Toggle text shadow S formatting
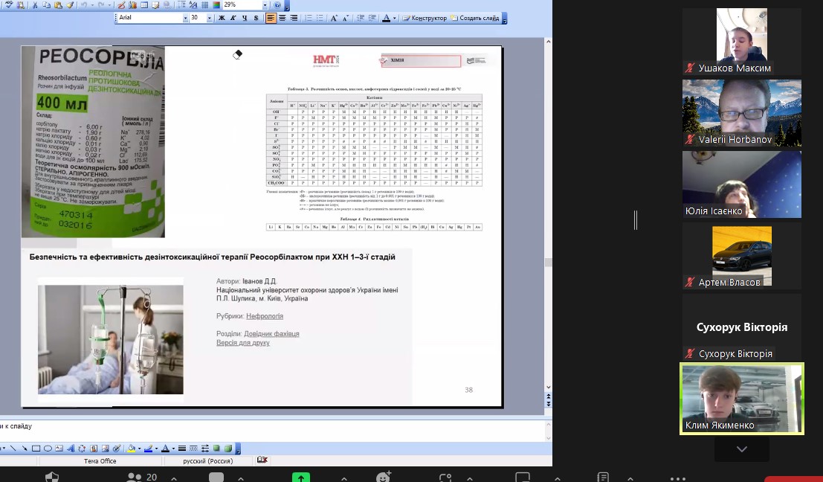This screenshot has width=823, height=482. (256, 18)
